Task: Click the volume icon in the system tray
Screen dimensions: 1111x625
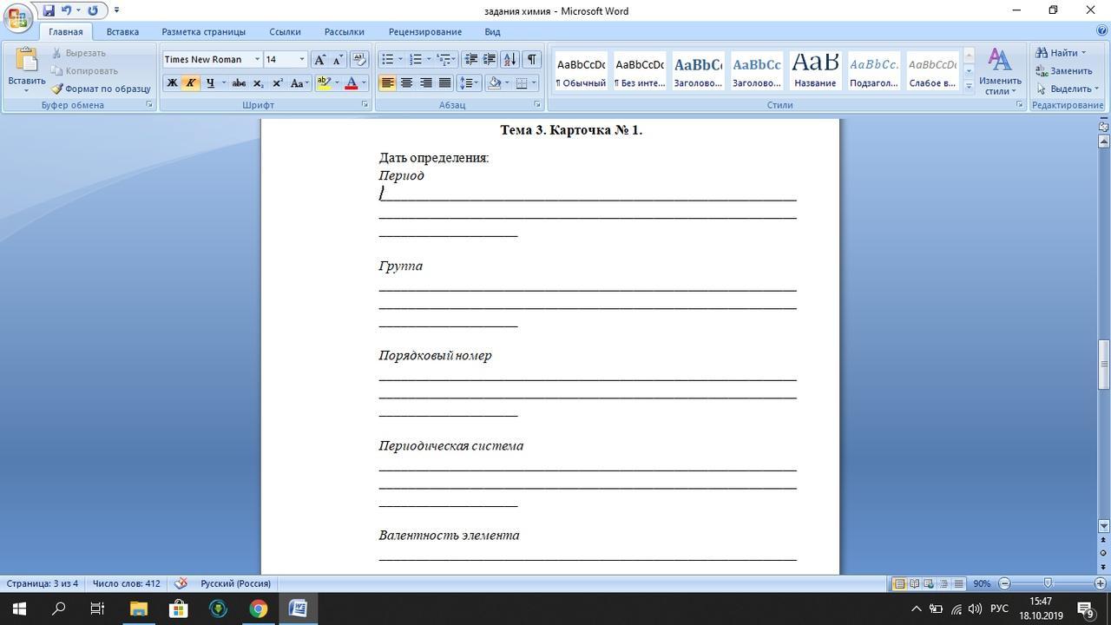Action: coord(975,609)
